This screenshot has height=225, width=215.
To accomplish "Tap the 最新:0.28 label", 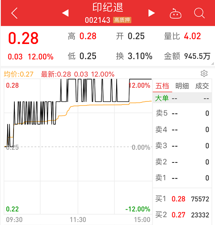I will [x=56, y=74].
